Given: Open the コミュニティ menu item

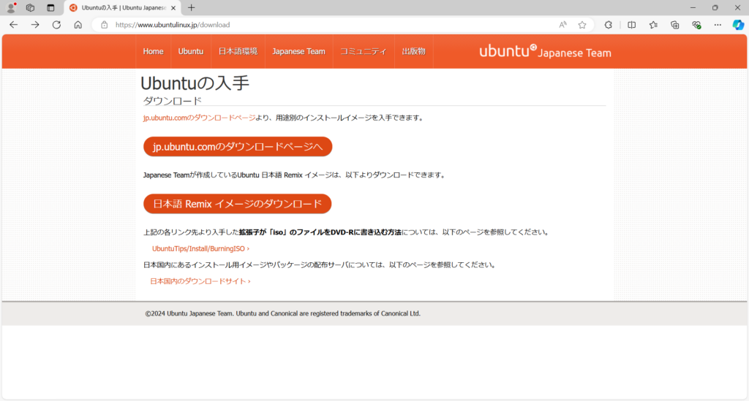Looking at the screenshot, I should click(x=363, y=52).
